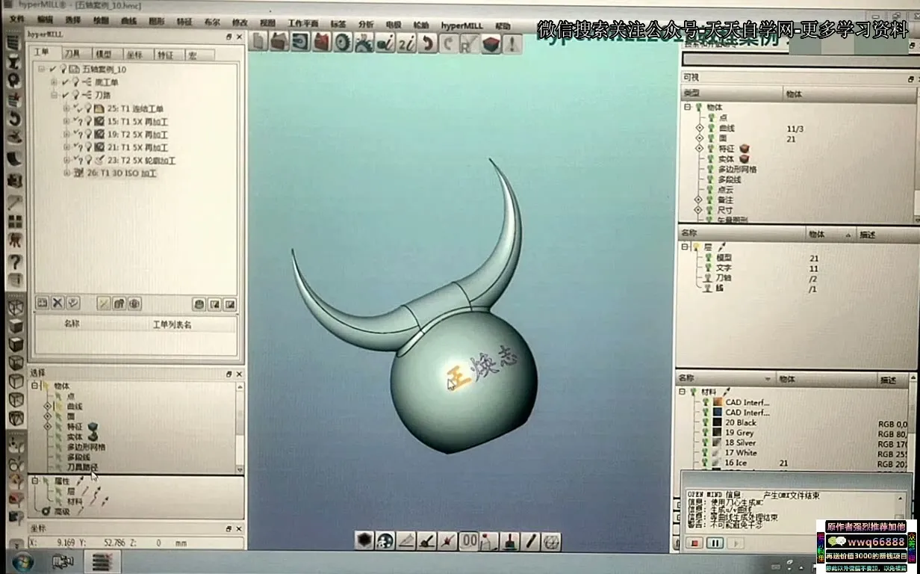Click the question mark help icon in left sidebar
The width and height of the screenshot is (920, 574).
[x=15, y=262]
